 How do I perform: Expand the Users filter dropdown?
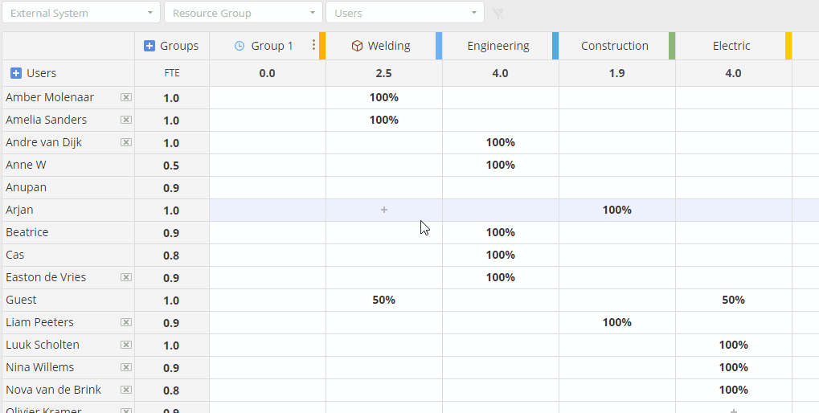pos(405,13)
